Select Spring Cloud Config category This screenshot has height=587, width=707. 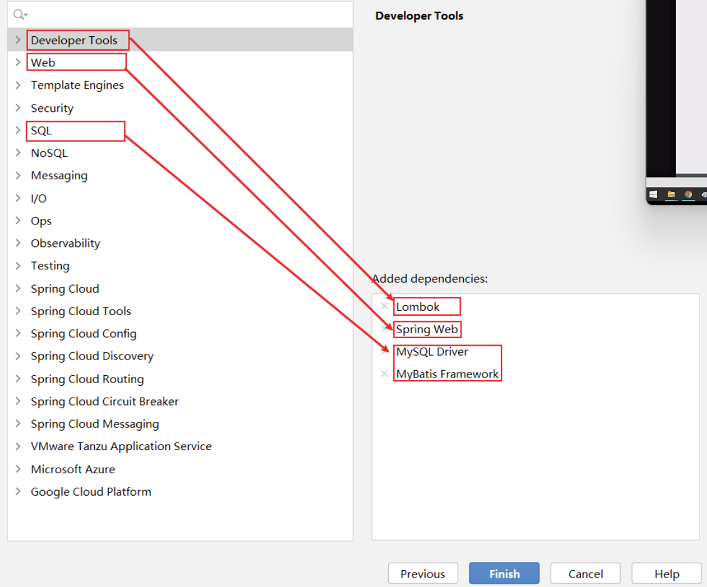coord(83,334)
